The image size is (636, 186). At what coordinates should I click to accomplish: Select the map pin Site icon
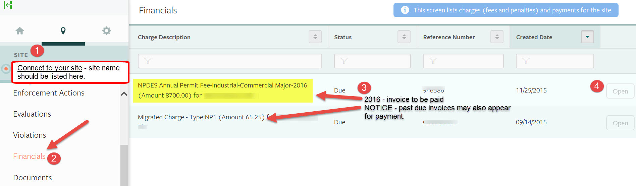(63, 31)
